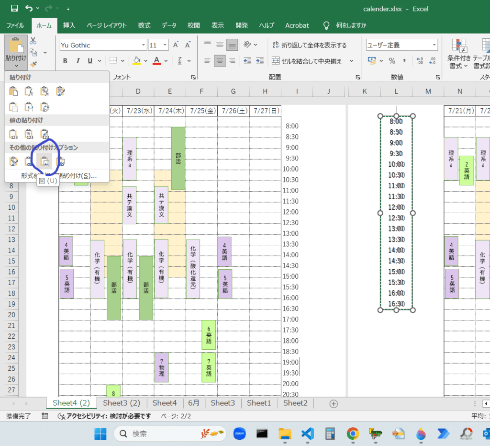Screen dimensions: 490x446
Task: Select the Transpose paste option
Action: (x=45, y=106)
